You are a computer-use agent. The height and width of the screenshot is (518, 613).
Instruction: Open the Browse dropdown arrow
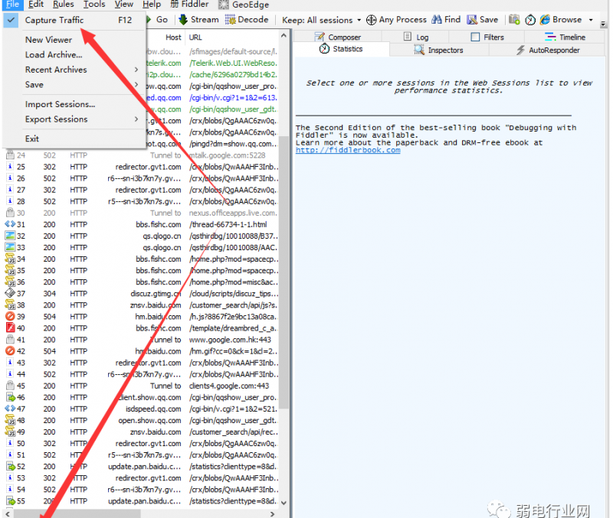(592, 20)
